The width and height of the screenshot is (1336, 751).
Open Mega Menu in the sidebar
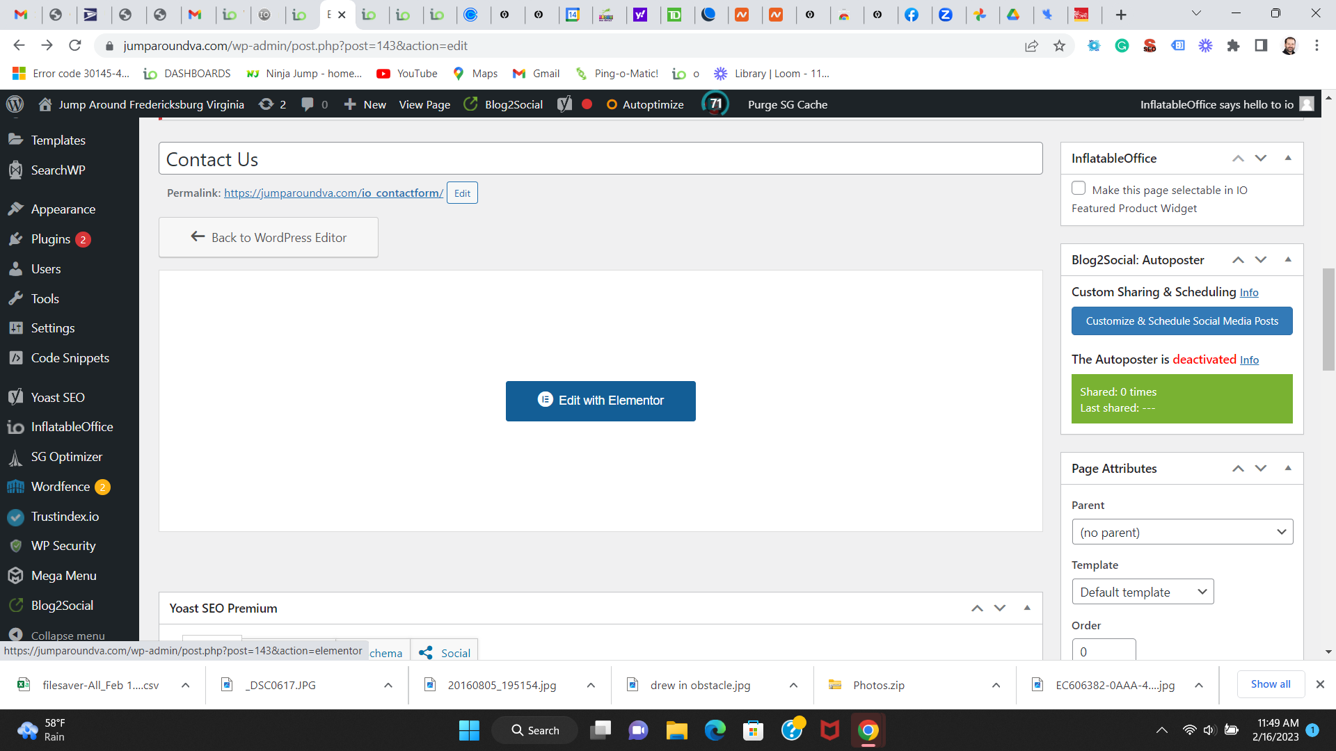click(63, 576)
